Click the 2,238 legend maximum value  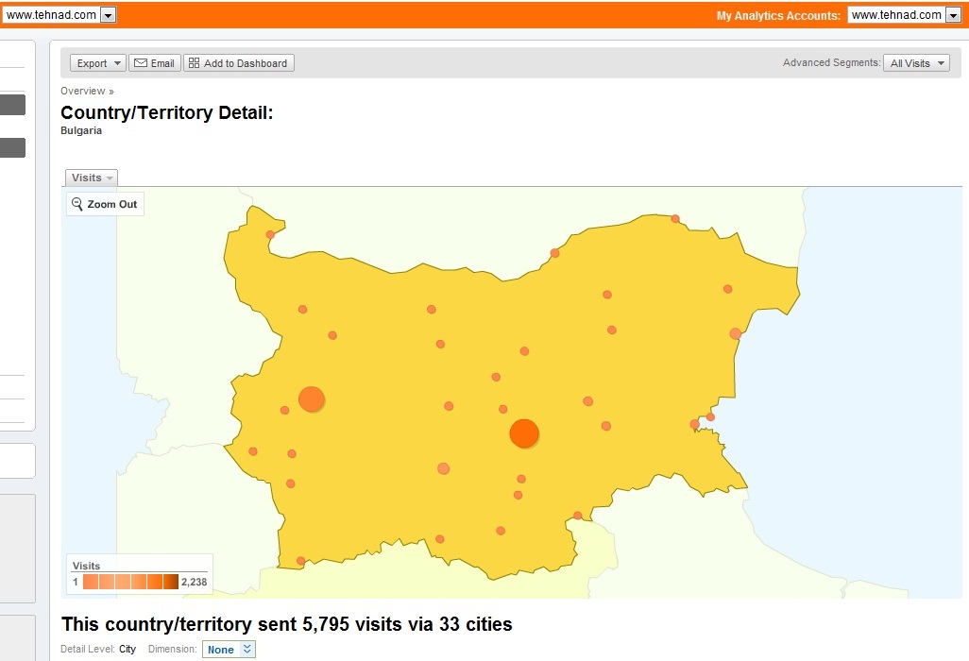tap(194, 582)
